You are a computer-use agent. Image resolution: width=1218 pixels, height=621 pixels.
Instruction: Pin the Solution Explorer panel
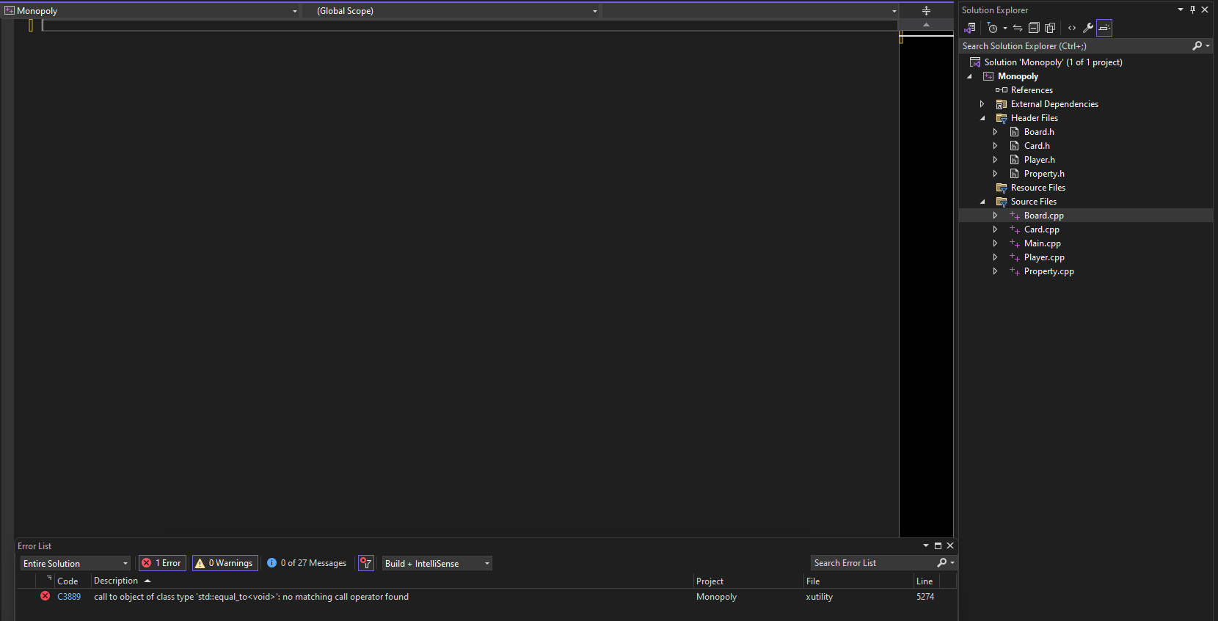[x=1192, y=10]
